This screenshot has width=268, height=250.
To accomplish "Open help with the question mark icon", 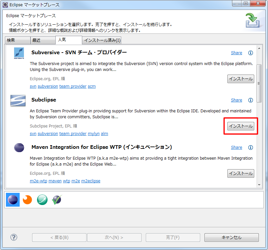I will click(x=14, y=237).
